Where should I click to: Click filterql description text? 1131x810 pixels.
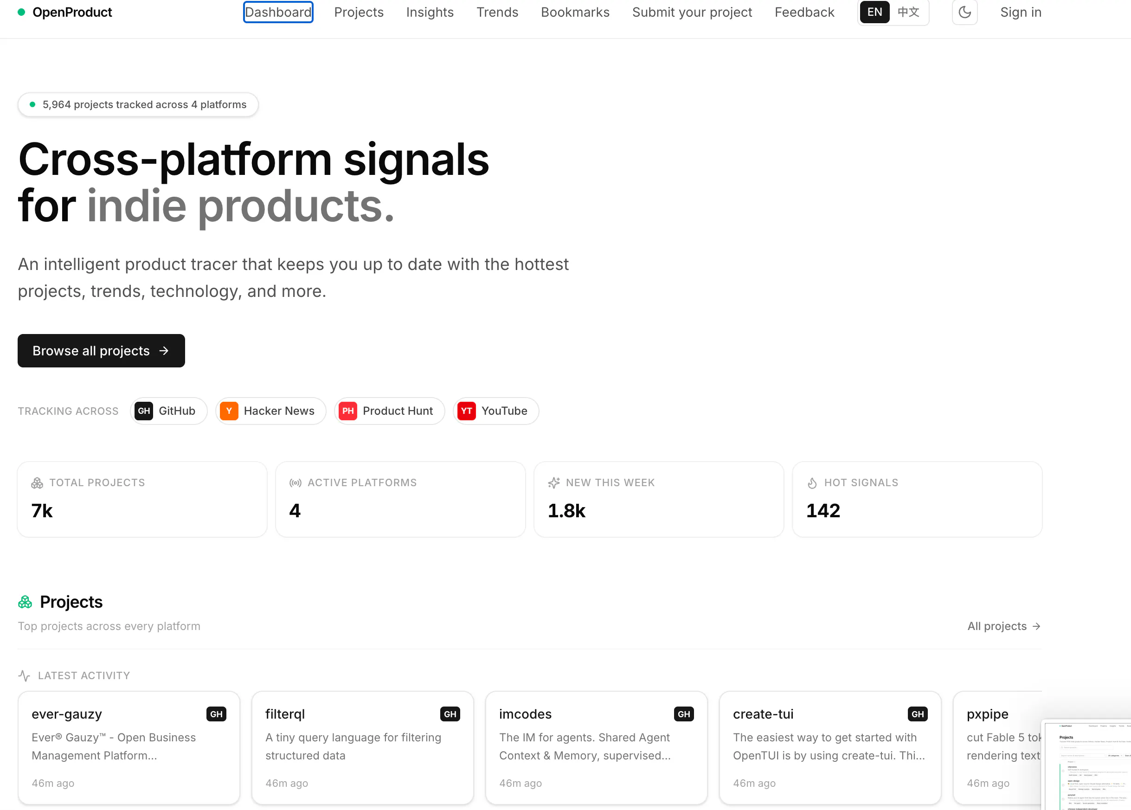[353, 746]
